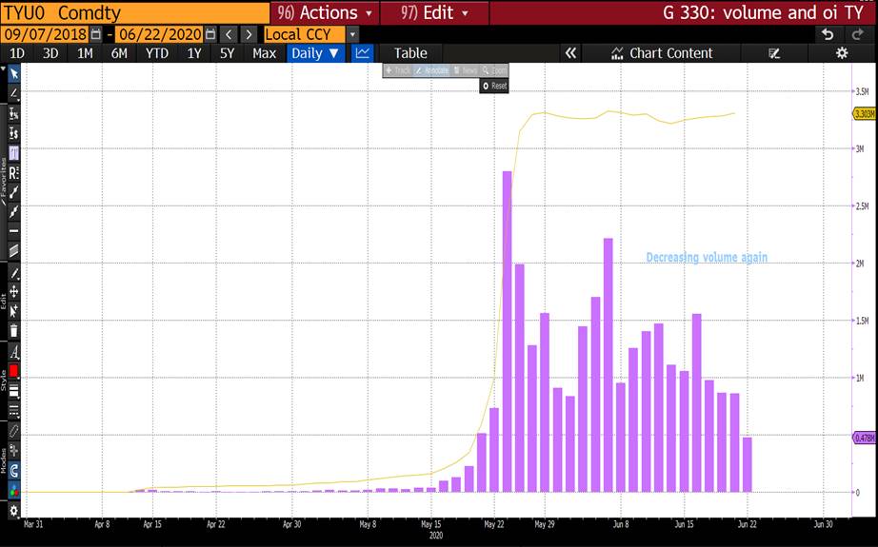This screenshot has width=878, height=547.
Task: Toggle the RGB color circles mode icon
Action: pos(14,491)
